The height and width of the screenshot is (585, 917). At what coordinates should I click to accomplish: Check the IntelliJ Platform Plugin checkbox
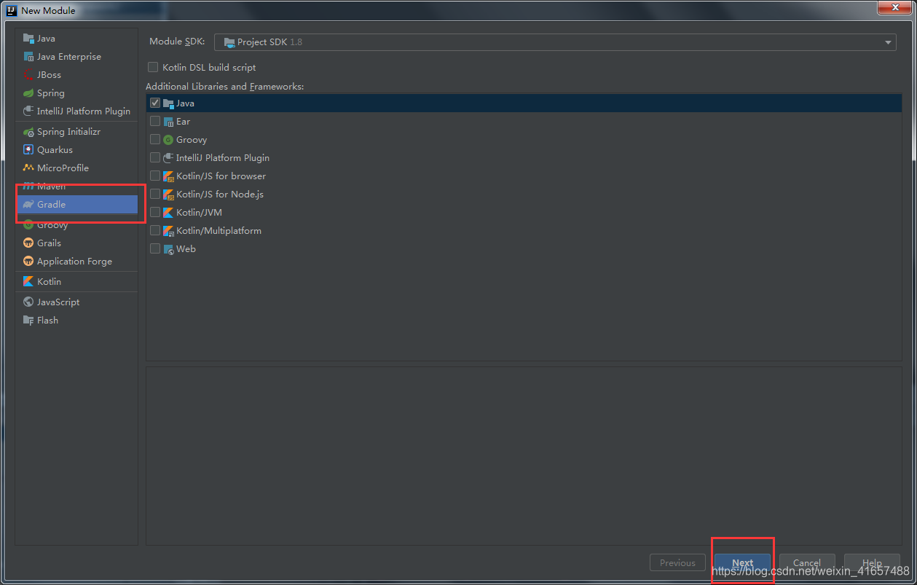click(155, 158)
